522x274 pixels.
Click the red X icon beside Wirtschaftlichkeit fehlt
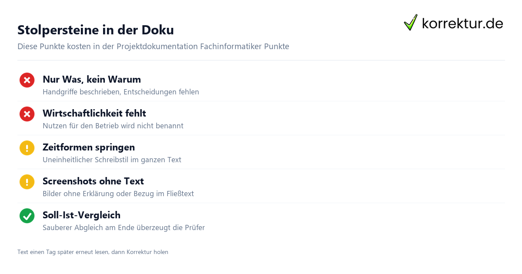27,114
